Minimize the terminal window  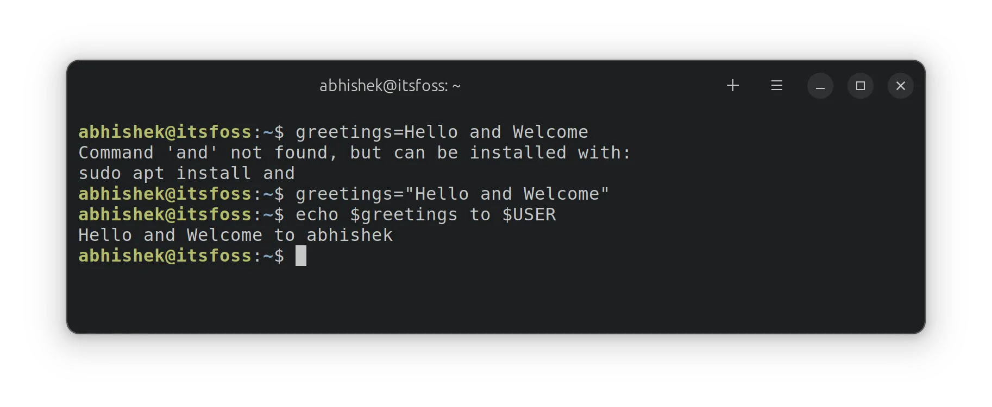(820, 86)
